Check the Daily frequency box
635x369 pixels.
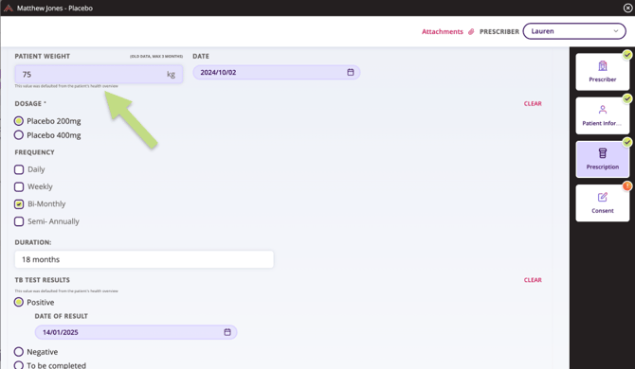point(19,169)
